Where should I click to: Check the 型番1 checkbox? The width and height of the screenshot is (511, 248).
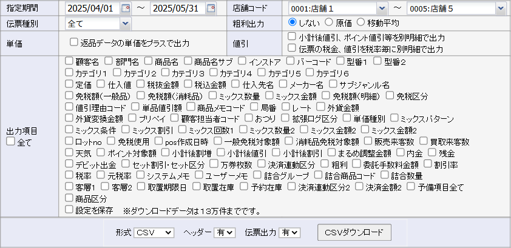tap(340, 61)
